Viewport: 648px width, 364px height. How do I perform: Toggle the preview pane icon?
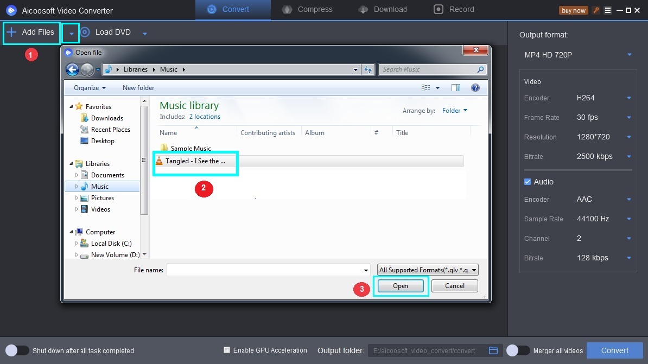tap(456, 87)
